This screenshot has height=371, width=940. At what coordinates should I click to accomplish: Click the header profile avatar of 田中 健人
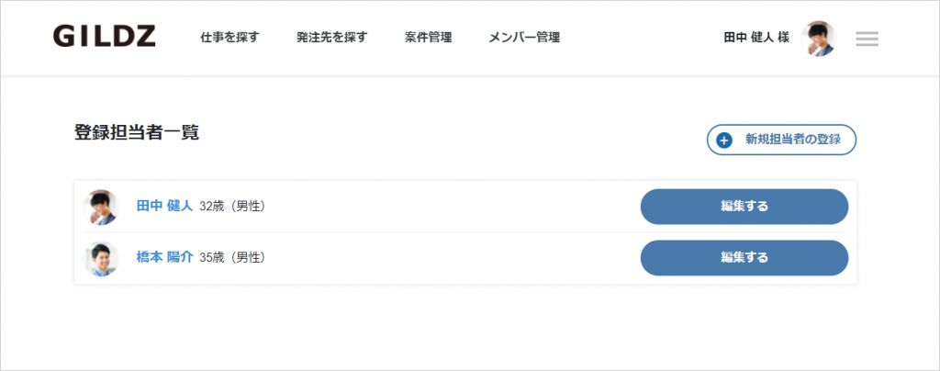click(x=818, y=39)
